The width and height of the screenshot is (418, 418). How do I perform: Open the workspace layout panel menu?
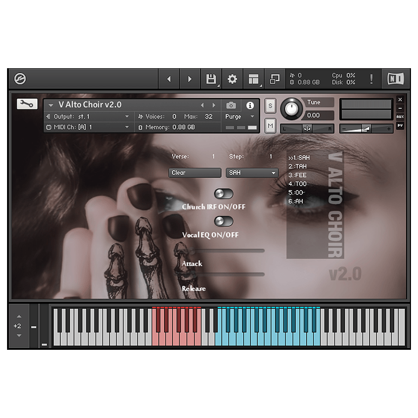tap(253, 79)
